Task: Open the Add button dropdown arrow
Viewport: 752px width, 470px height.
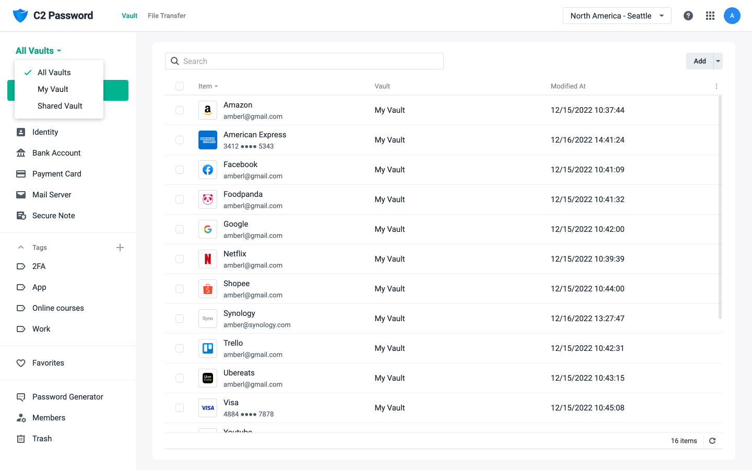Action: (x=718, y=61)
